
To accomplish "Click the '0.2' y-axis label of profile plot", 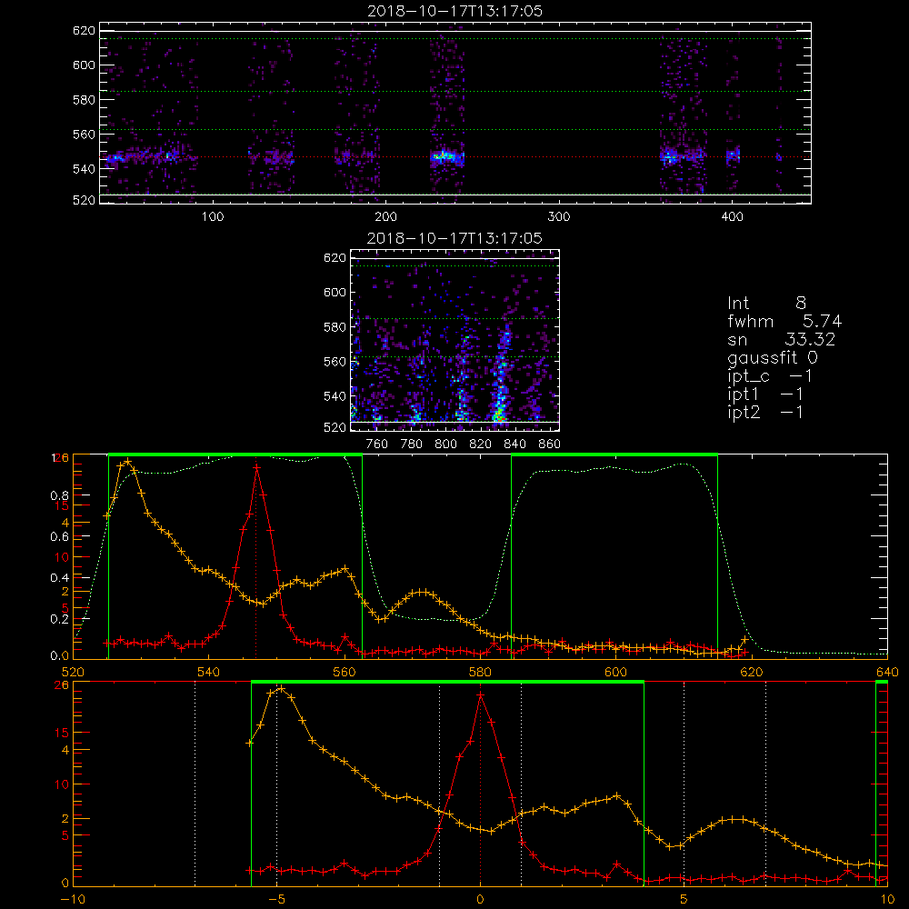I will click(59, 618).
